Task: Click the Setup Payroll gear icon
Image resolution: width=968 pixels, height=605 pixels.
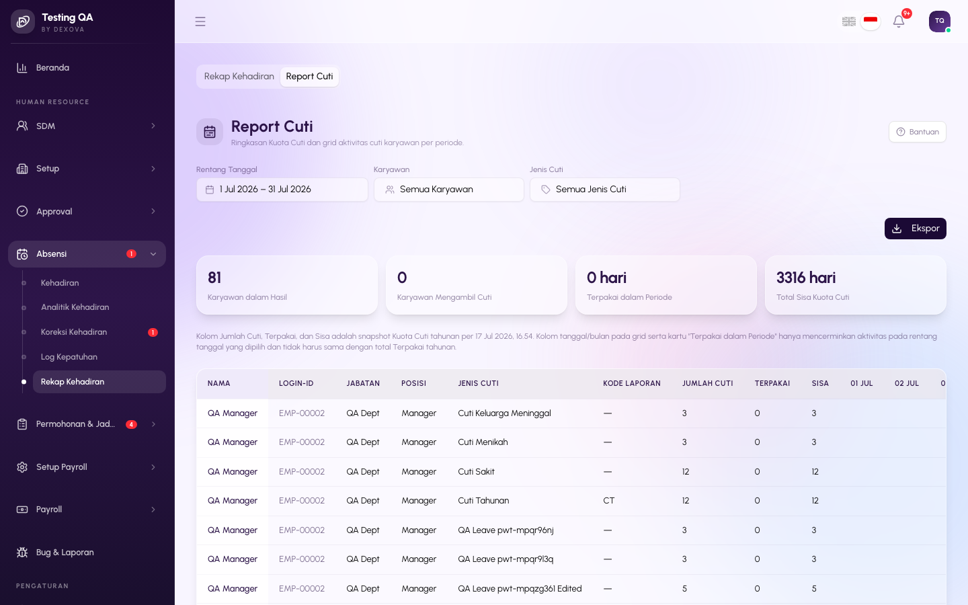Action: [x=22, y=467]
